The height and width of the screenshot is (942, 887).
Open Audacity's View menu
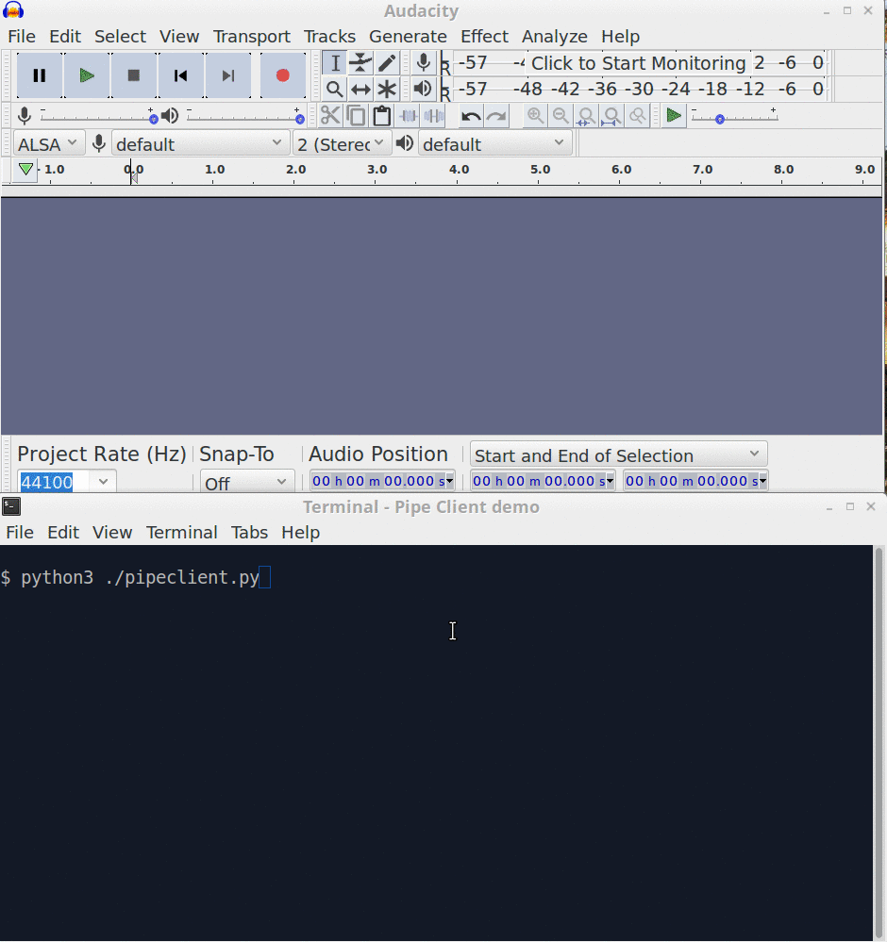pos(179,37)
